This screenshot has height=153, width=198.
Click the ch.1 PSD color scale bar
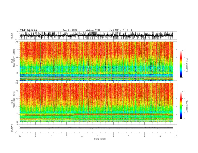pyautogui.click(x=181, y=64)
